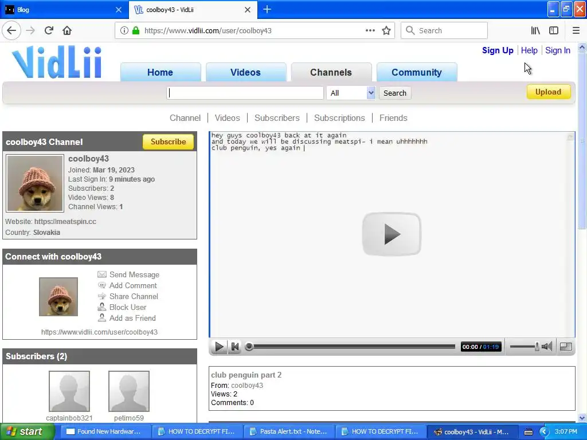Open the Channels navigation tab
Image resolution: width=587 pixels, height=440 pixels.
(331, 72)
